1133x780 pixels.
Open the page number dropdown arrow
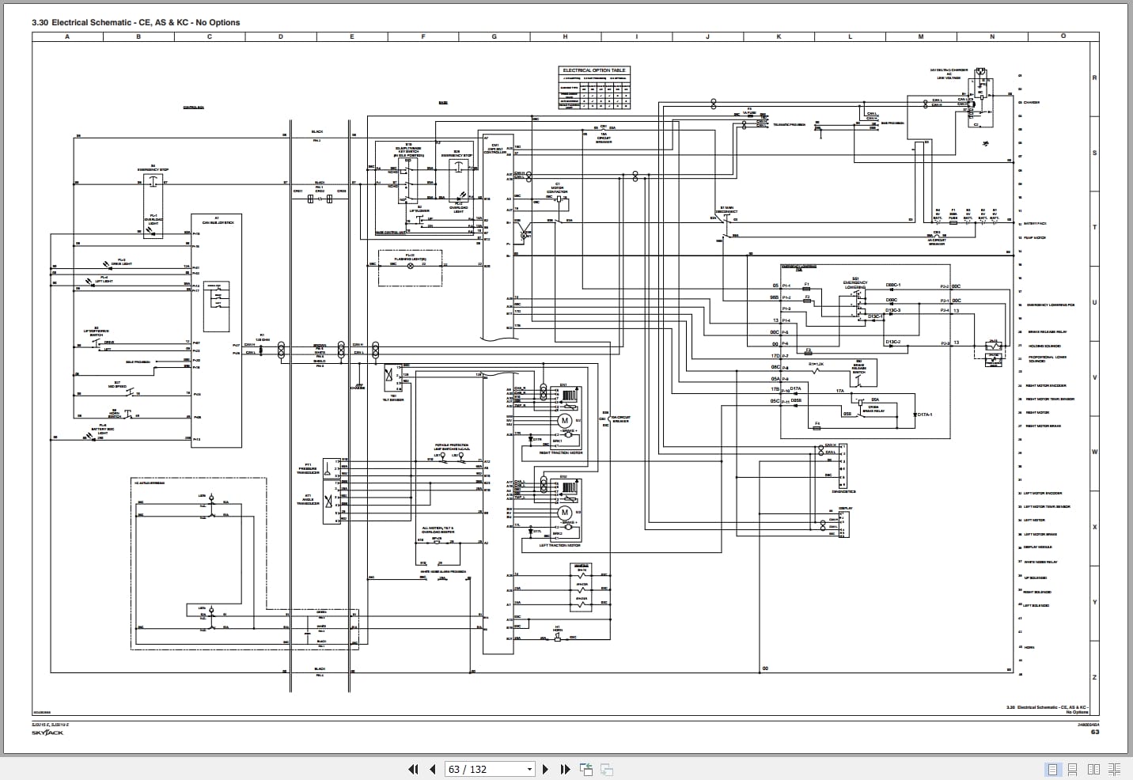click(530, 769)
